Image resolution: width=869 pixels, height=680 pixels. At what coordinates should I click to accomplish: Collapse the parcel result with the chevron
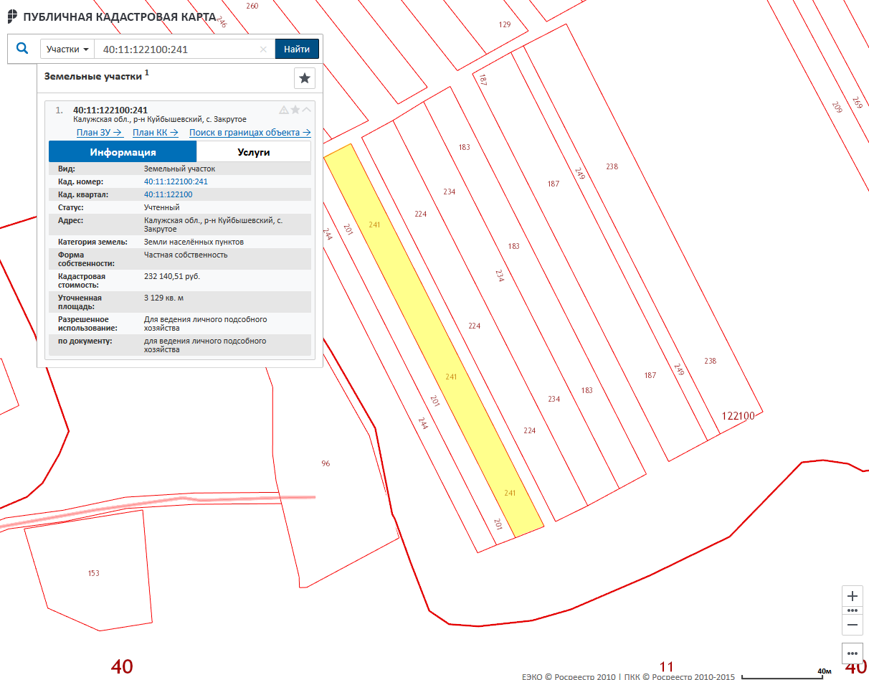307,110
